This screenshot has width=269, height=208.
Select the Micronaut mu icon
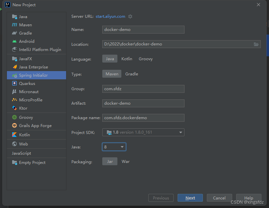14,91
